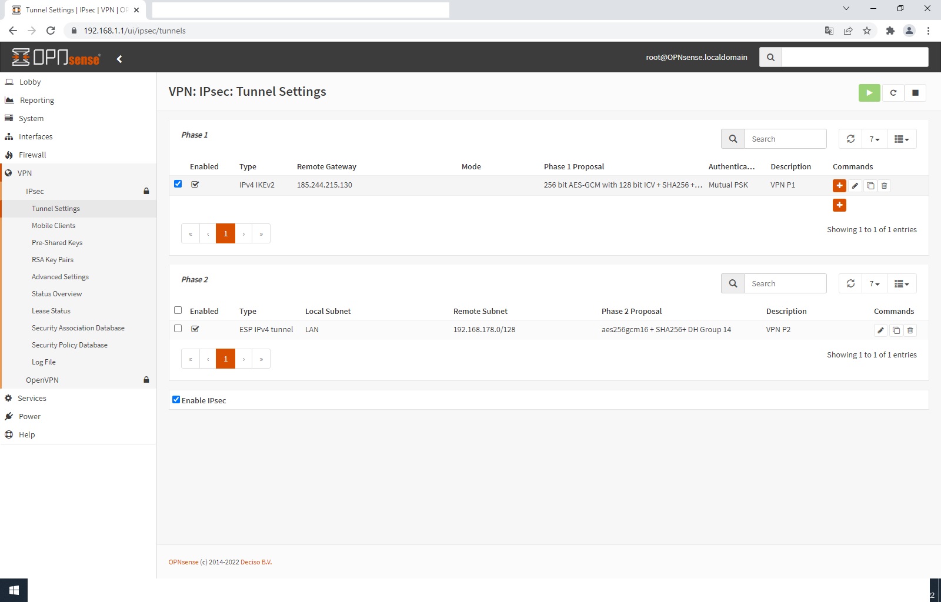The image size is (941, 602).
Task: Open Phase 2 rows-per-page dropdown
Action: click(x=875, y=283)
